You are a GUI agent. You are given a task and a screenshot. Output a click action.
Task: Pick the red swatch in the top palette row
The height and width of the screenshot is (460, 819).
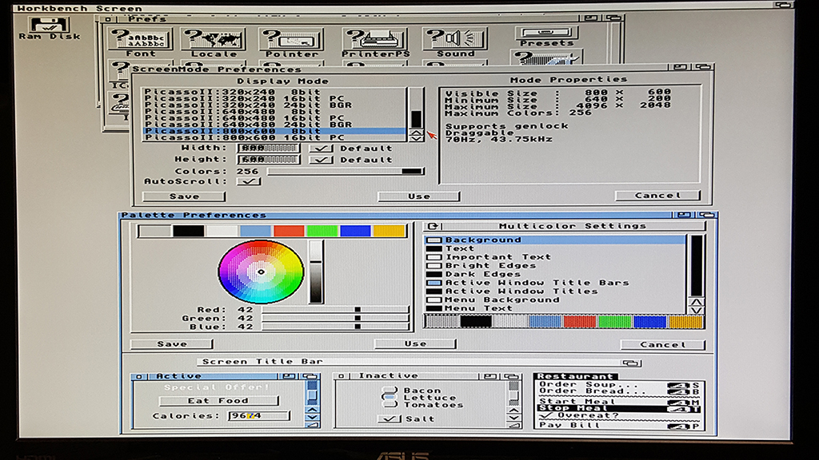[x=289, y=231]
